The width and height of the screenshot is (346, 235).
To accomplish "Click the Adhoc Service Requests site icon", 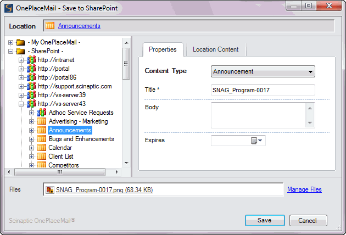I will 42,113.
